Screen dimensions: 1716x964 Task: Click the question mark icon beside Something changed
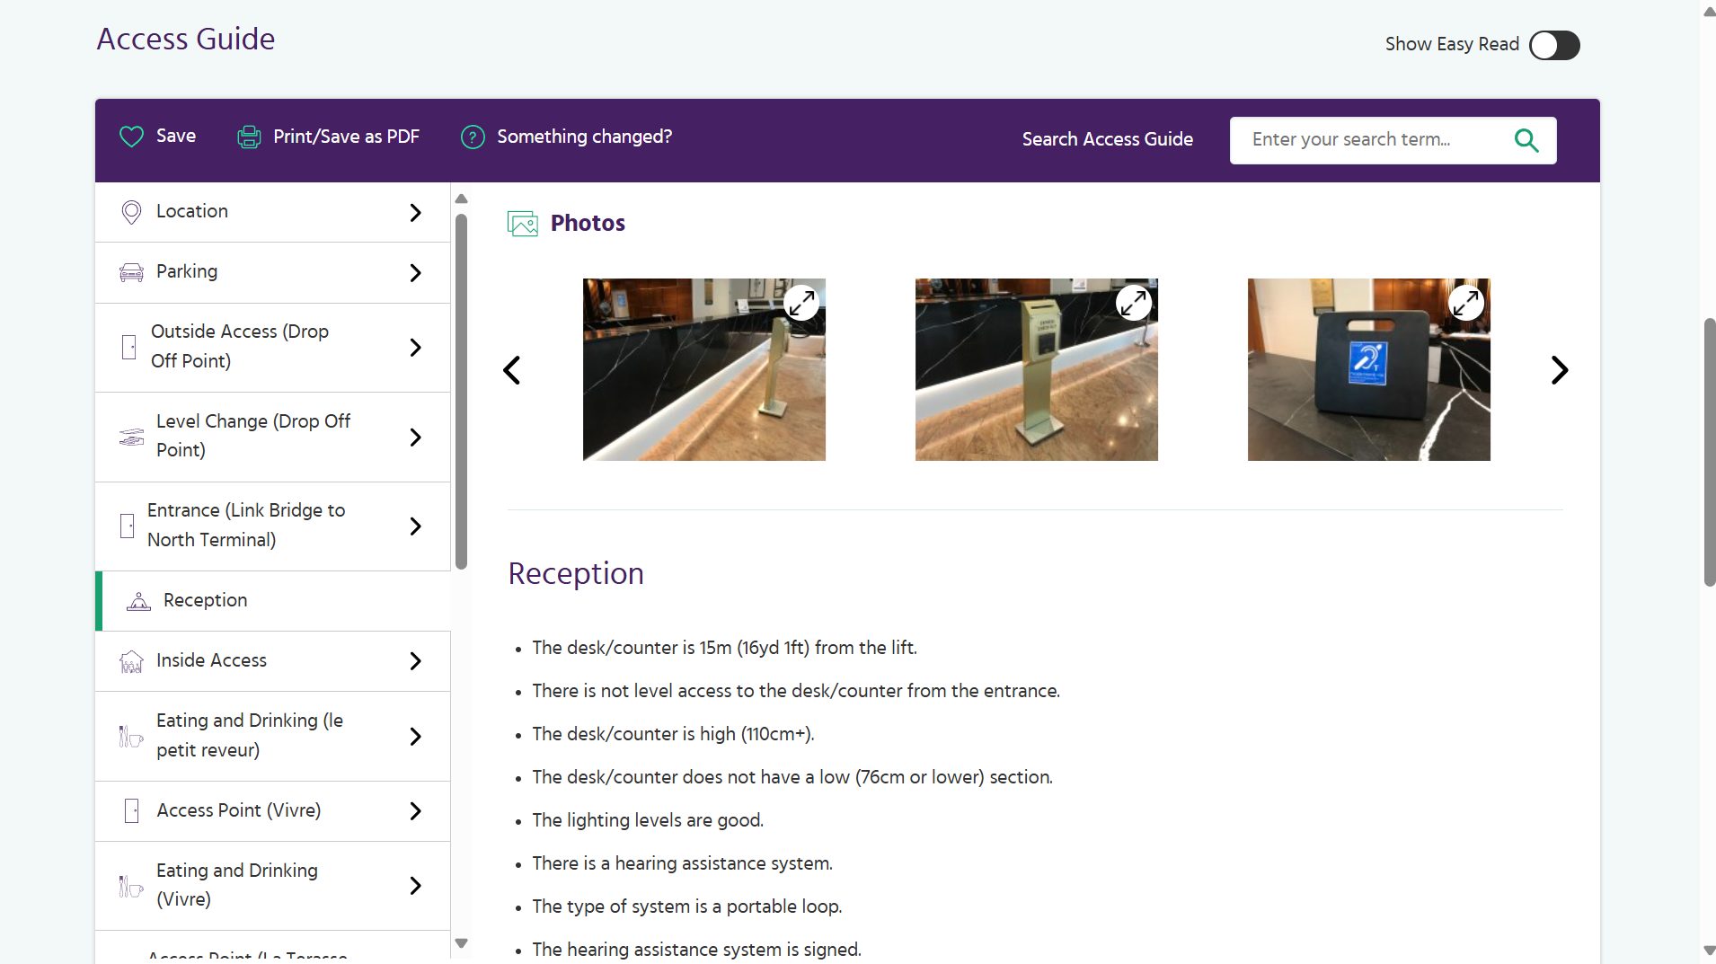tap(473, 137)
